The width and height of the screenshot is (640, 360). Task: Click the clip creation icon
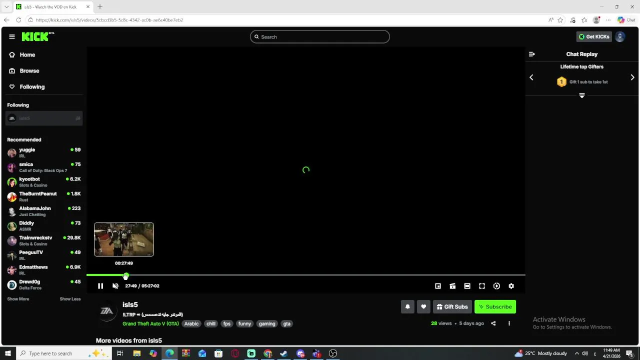[x=452, y=286]
